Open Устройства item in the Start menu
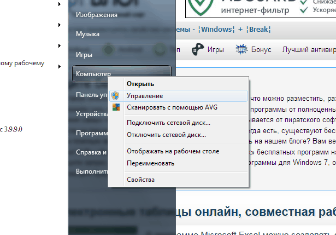Viewport: 336px width, 235px height. click(x=92, y=114)
